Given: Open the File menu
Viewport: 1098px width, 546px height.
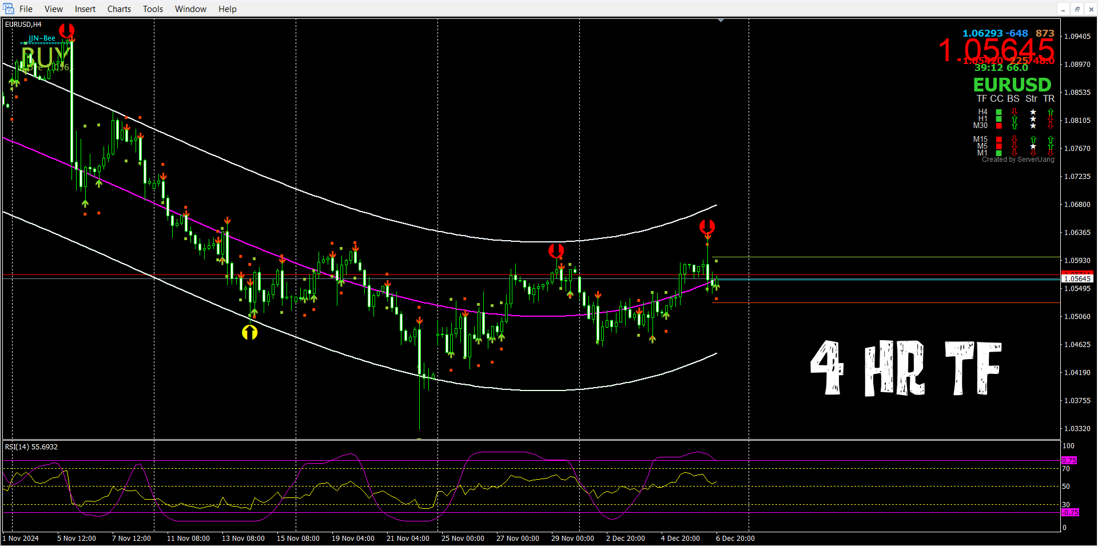Looking at the screenshot, I should (x=26, y=9).
